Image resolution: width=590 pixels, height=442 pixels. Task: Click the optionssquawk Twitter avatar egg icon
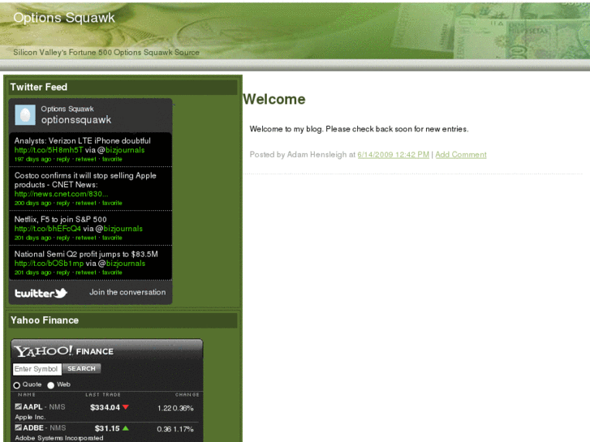(25, 114)
